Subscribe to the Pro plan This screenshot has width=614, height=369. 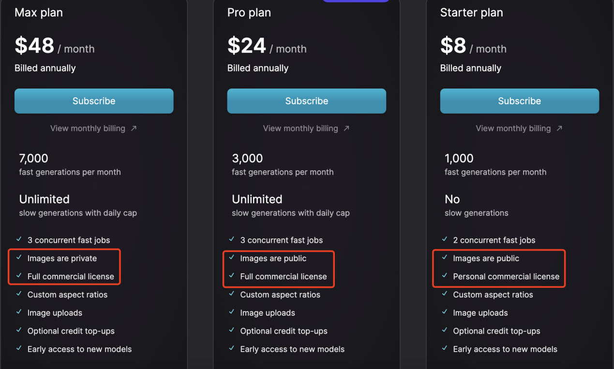tap(306, 101)
